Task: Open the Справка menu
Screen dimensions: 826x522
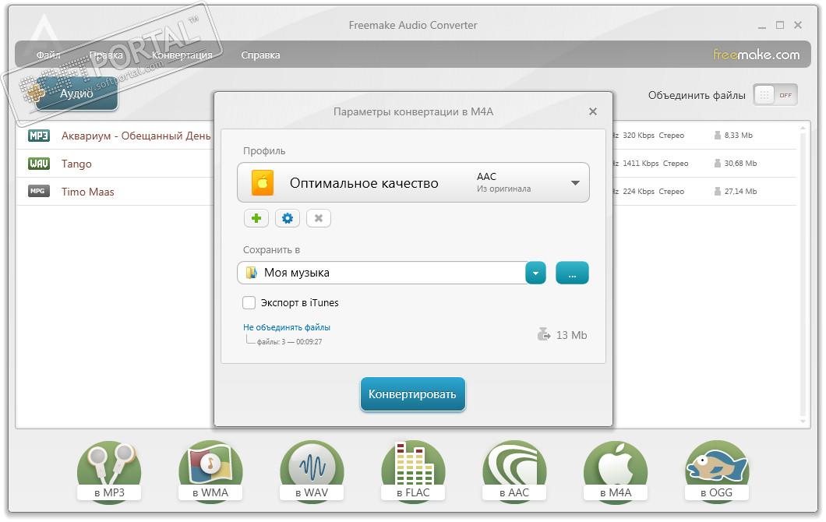Action: coord(261,55)
